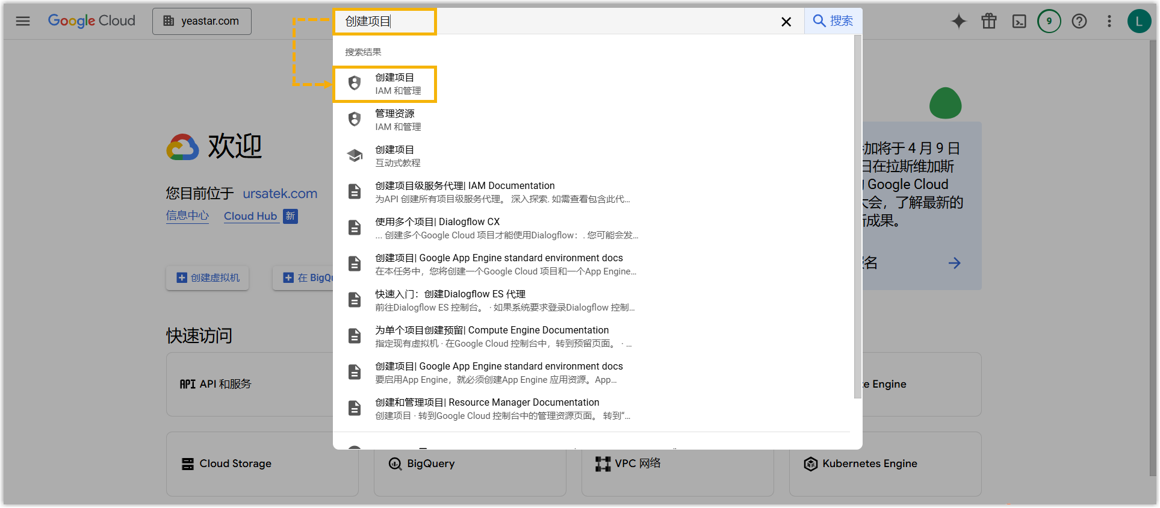Click the 搜索 search button
The image size is (1160, 508).
[833, 21]
